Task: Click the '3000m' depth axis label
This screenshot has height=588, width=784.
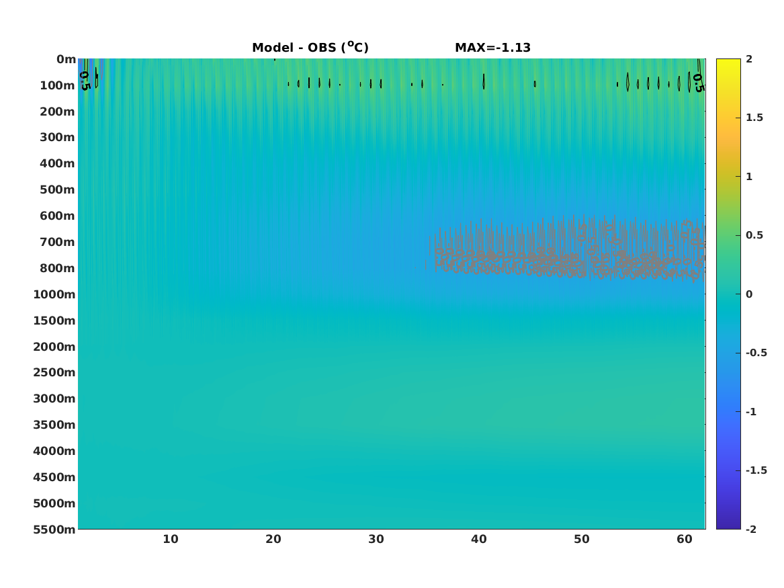Action: click(x=54, y=398)
